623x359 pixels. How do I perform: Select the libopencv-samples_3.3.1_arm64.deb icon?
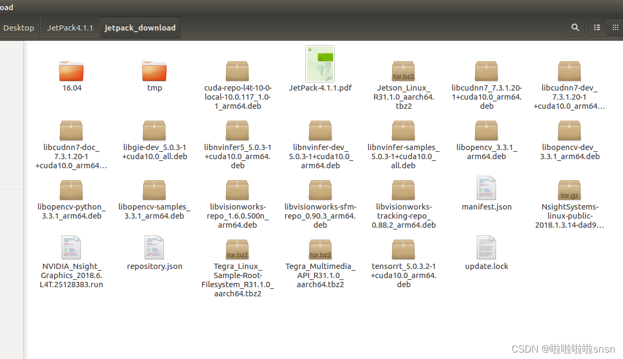[154, 190]
